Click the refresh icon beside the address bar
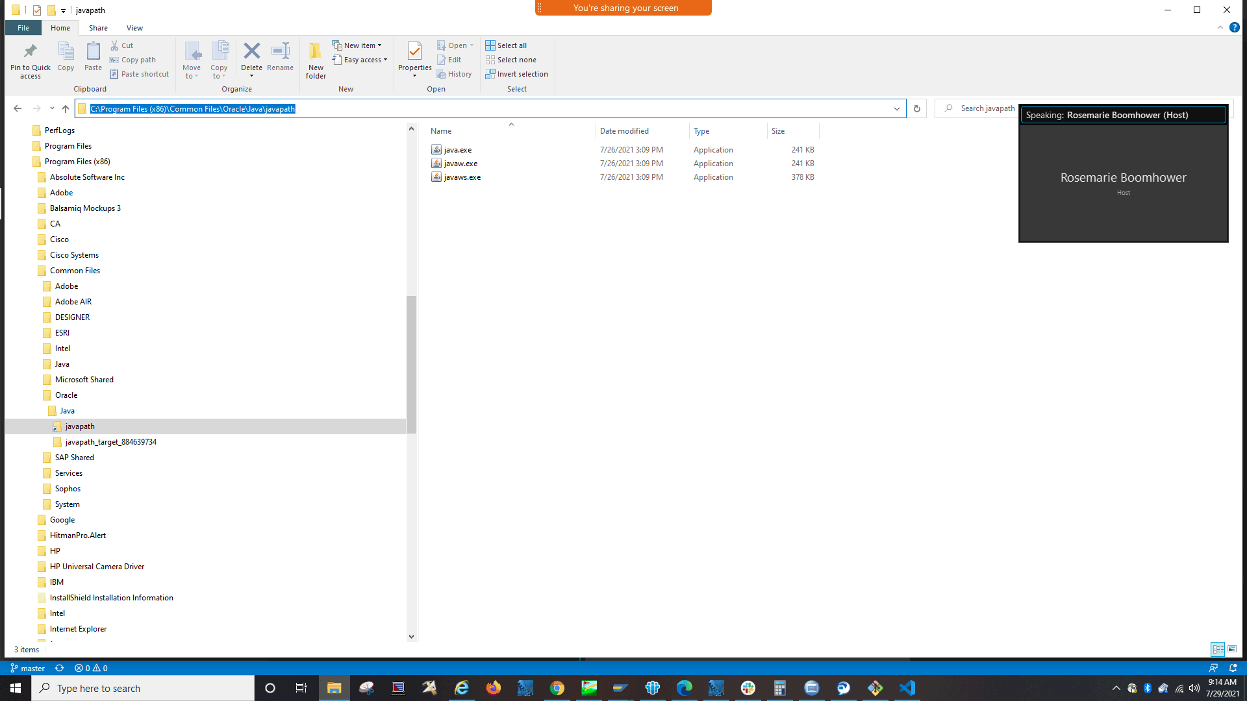 tap(916, 108)
